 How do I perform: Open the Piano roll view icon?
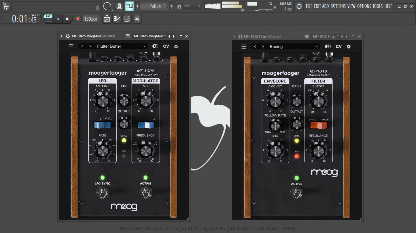coord(117,19)
